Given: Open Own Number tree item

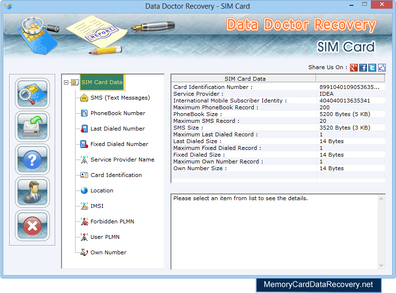Looking at the screenshot, I should [x=108, y=252].
